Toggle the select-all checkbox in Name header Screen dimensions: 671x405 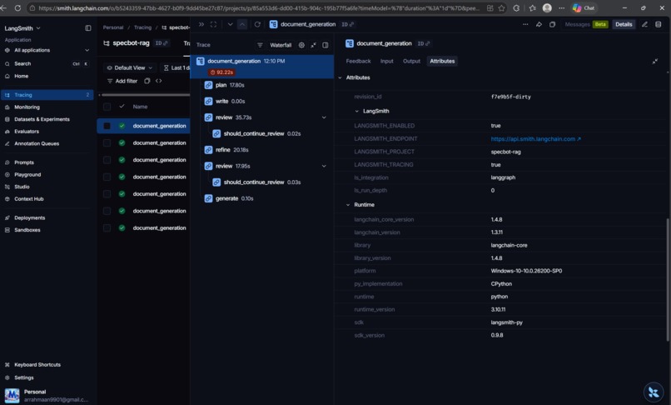(107, 107)
